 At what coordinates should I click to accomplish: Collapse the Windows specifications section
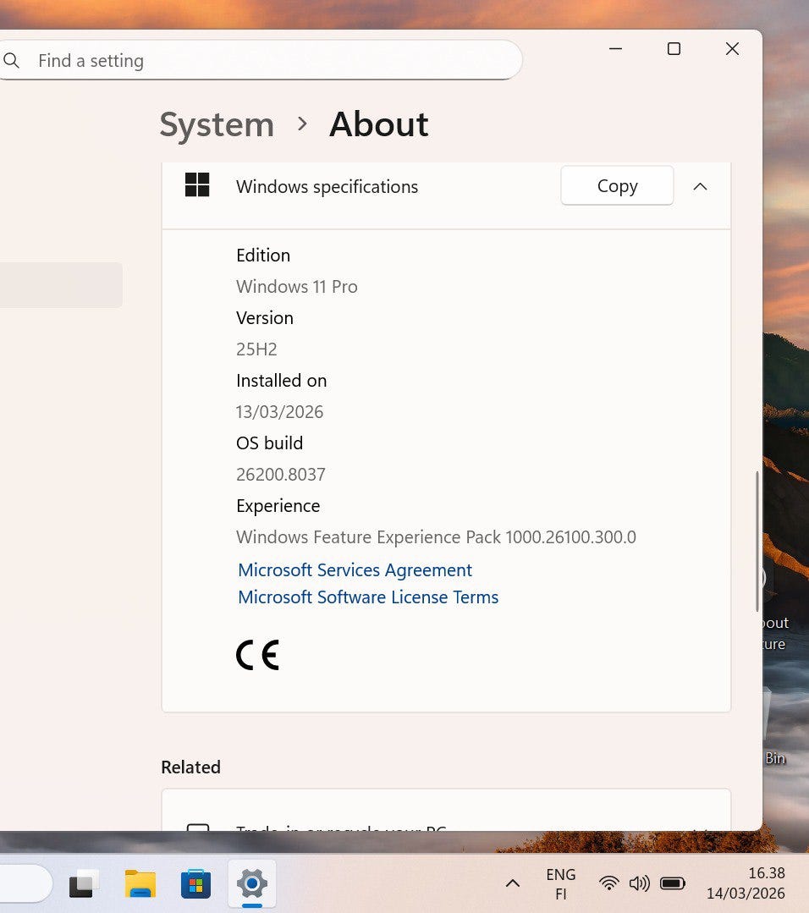point(700,186)
